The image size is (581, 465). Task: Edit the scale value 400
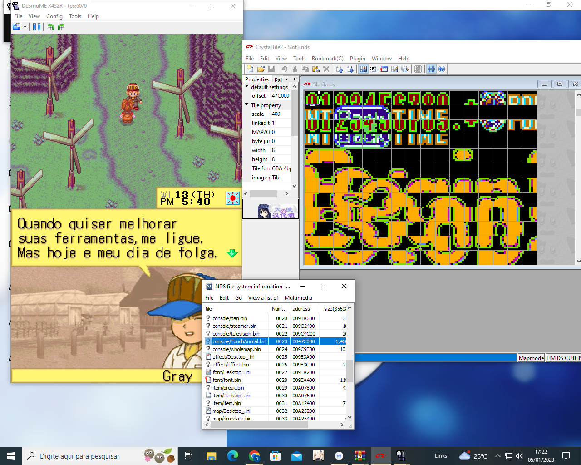point(281,114)
